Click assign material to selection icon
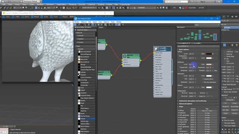The height and width of the screenshot is (134, 239). tap(85, 25)
